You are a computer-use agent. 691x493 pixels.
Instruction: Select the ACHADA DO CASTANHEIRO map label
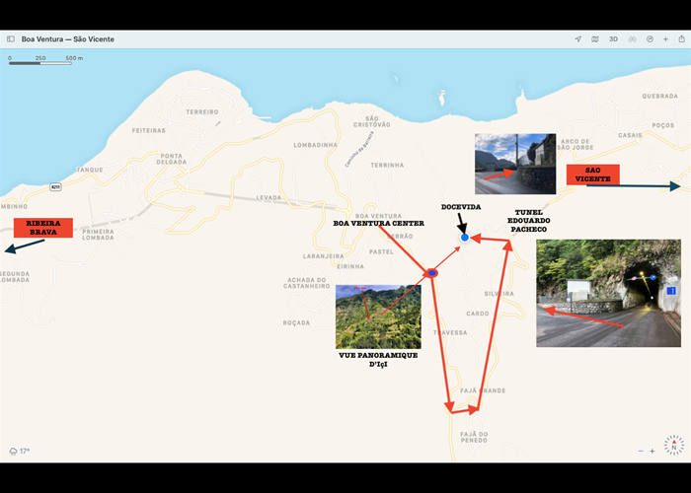coord(307,283)
